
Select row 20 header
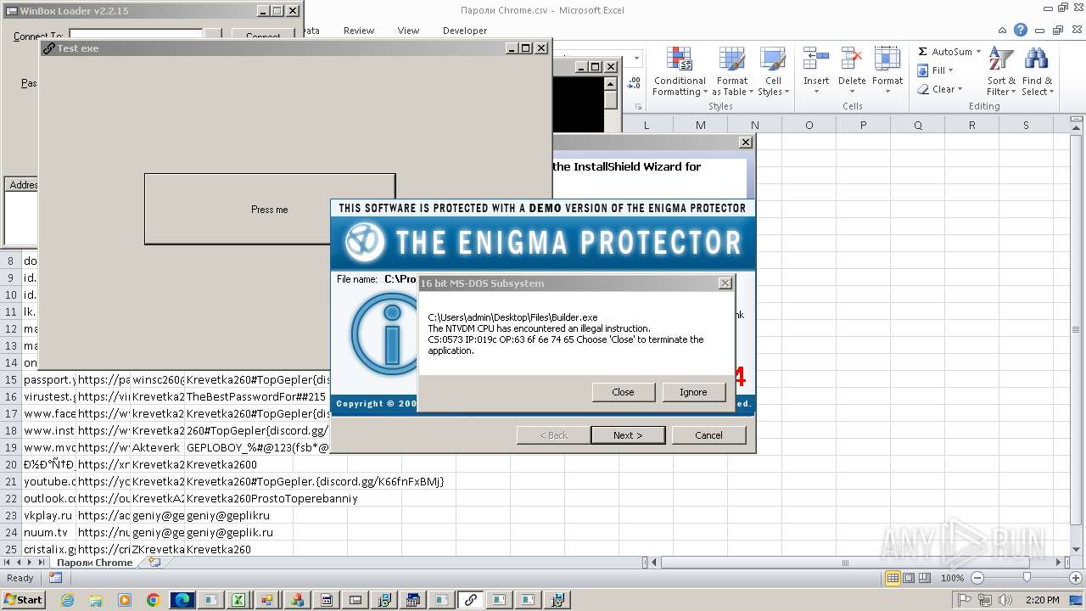pos(11,464)
